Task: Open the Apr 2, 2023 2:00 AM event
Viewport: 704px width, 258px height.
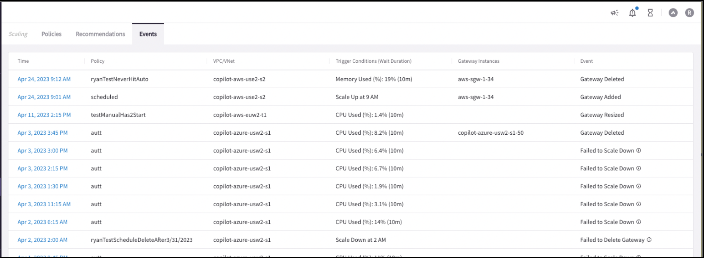Action: [x=43, y=240]
